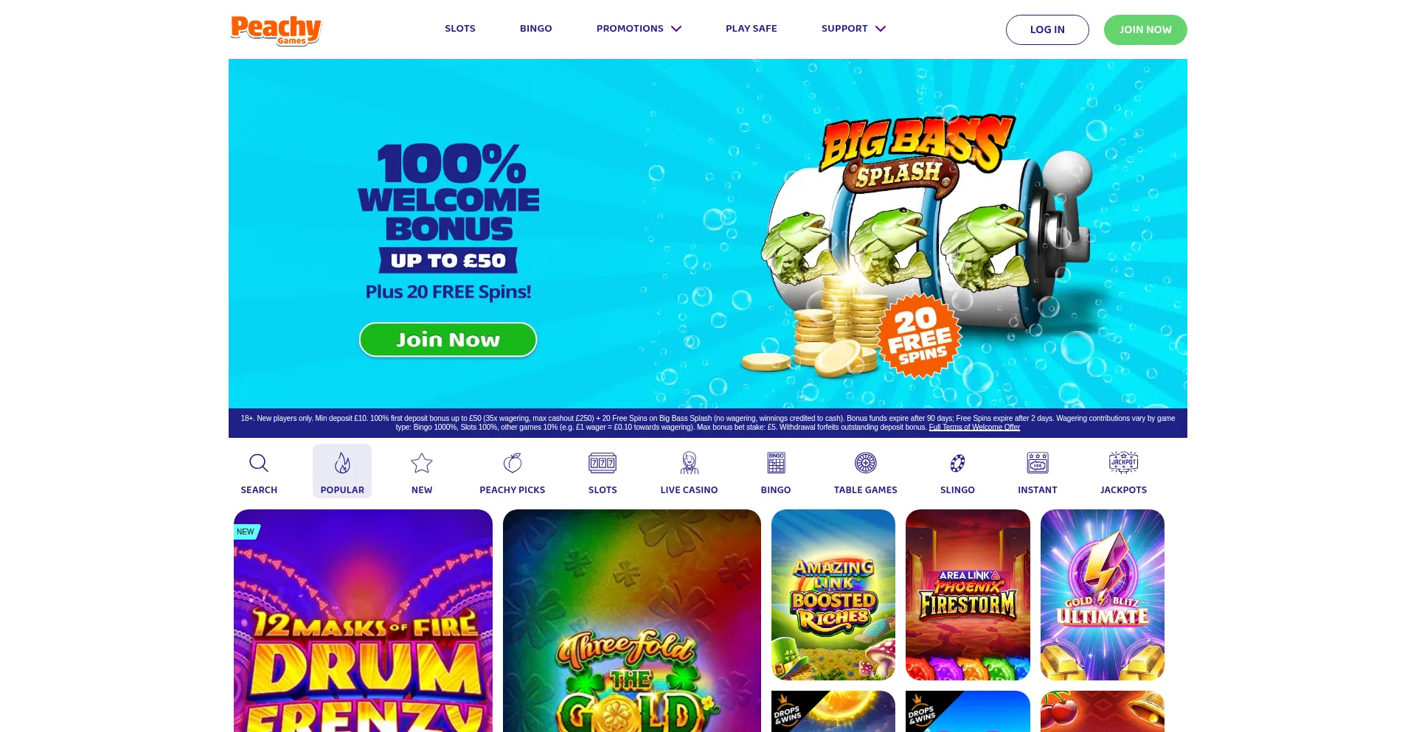The height and width of the screenshot is (732, 1416).
Task: Expand the Support dropdown menu
Action: tap(853, 29)
